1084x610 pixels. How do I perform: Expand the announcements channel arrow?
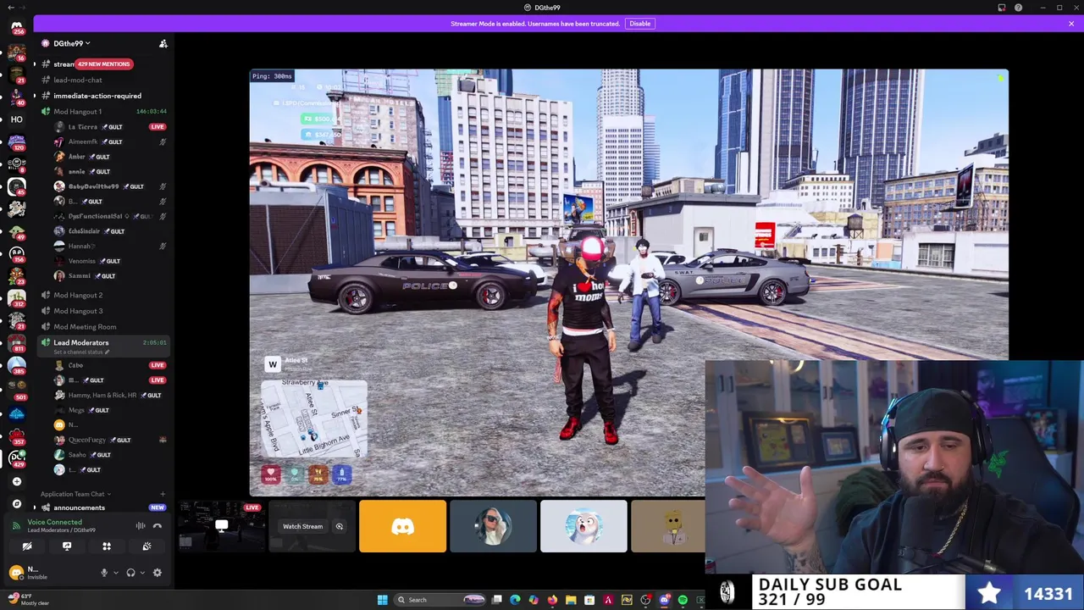(x=35, y=507)
